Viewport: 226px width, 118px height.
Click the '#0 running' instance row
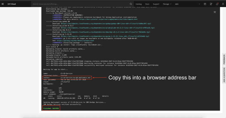click(x=71, y=98)
